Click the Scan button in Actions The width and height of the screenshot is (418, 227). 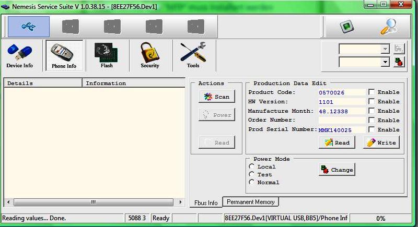pos(217,97)
